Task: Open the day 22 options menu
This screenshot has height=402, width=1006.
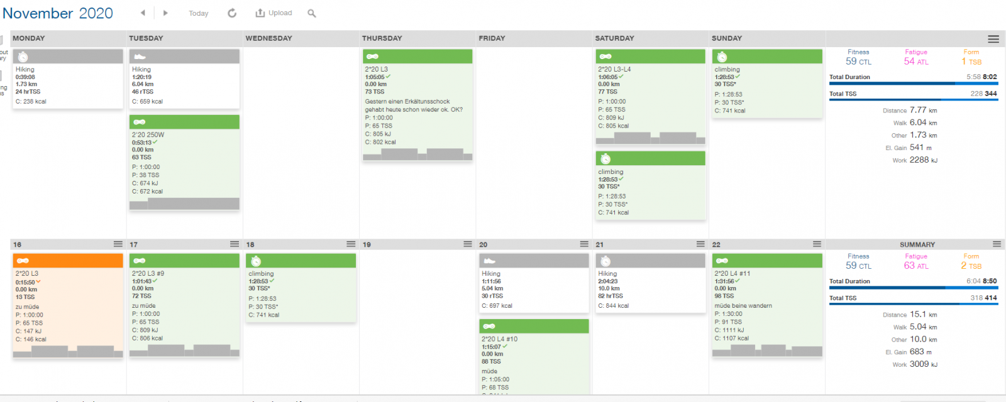Action: pos(817,244)
